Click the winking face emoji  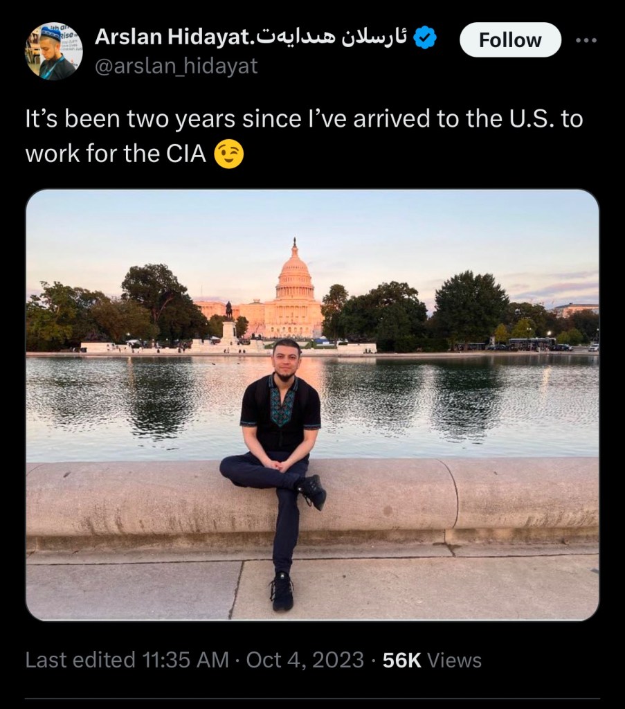[229, 154]
